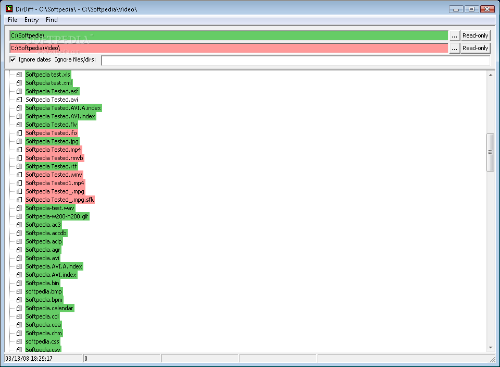Click the file icon beside Softpedia Tested1.mp4
Image resolution: width=500 pixels, height=367 pixels.
coord(19,183)
